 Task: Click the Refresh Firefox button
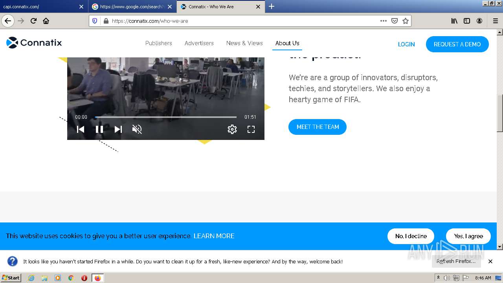coord(456,261)
